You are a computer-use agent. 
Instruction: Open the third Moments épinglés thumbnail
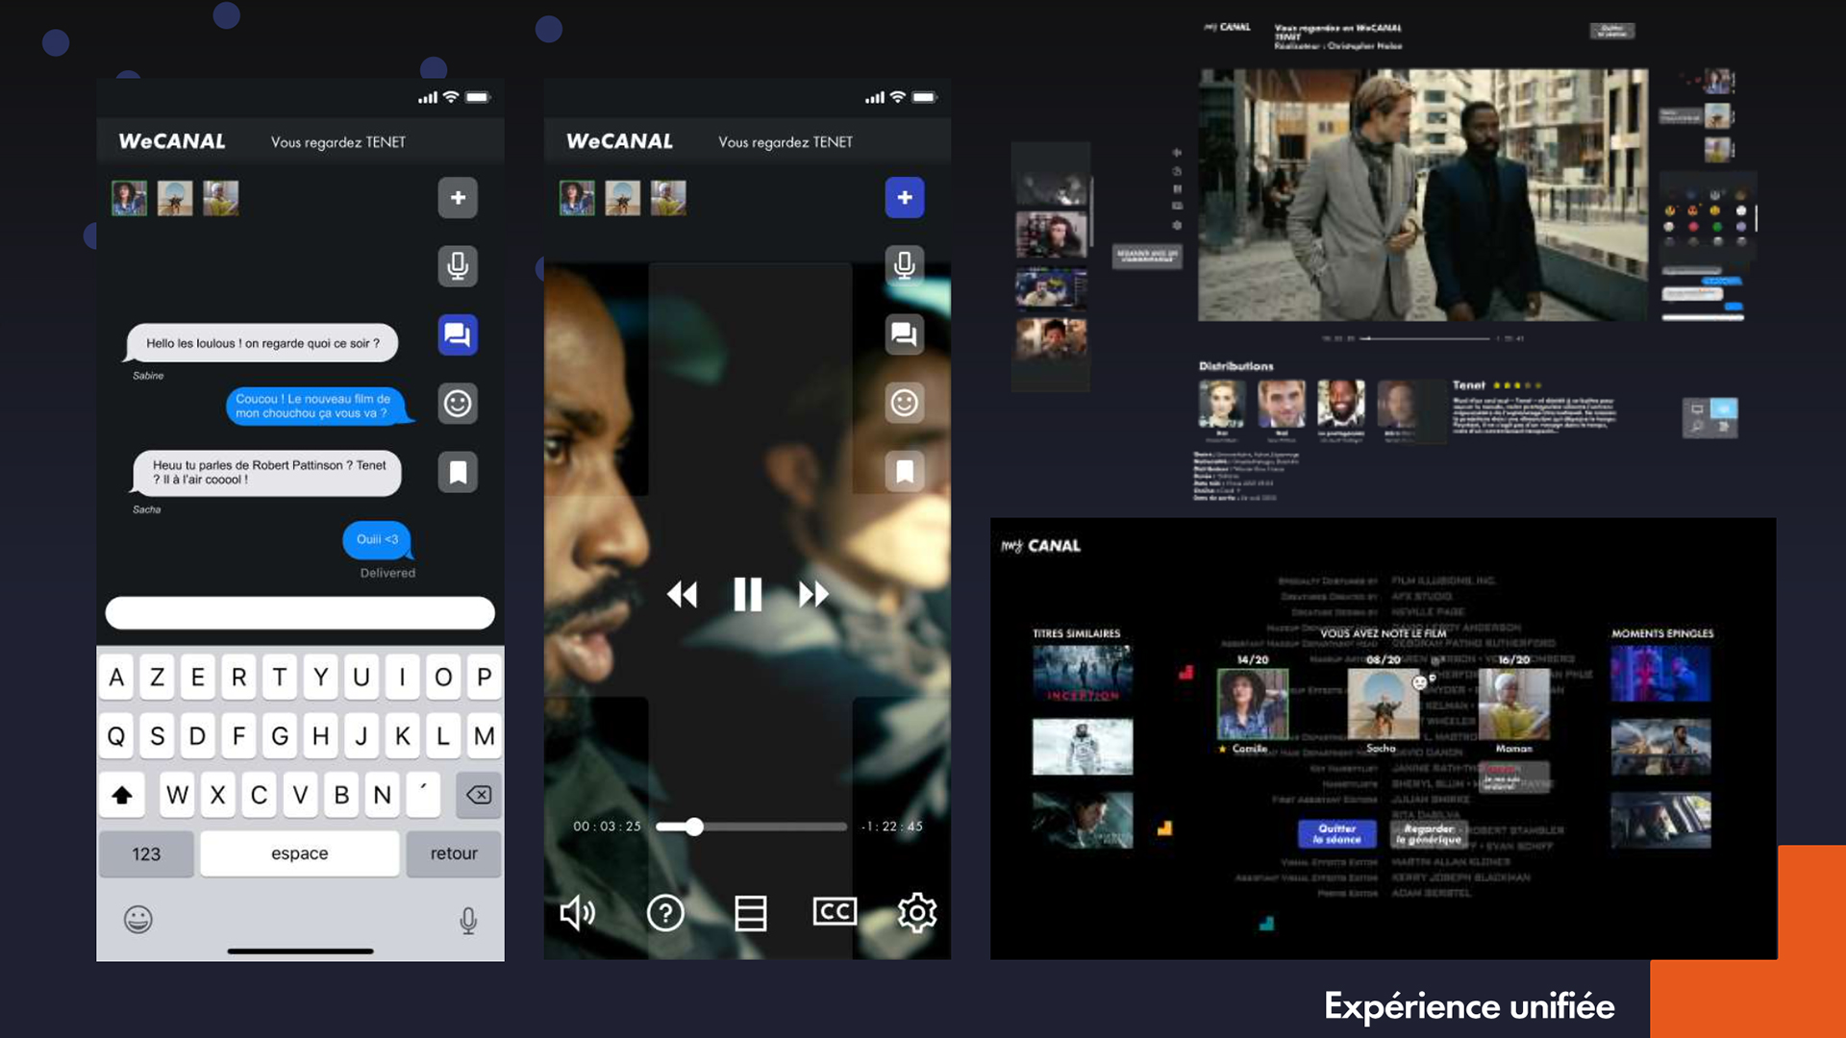pyautogui.click(x=1660, y=820)
